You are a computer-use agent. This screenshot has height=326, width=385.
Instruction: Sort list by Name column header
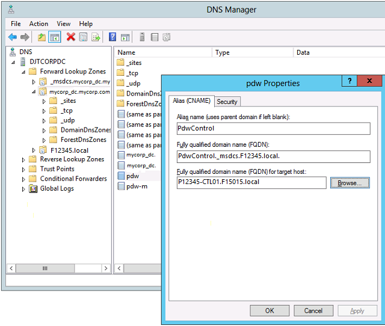pos(163,52)
